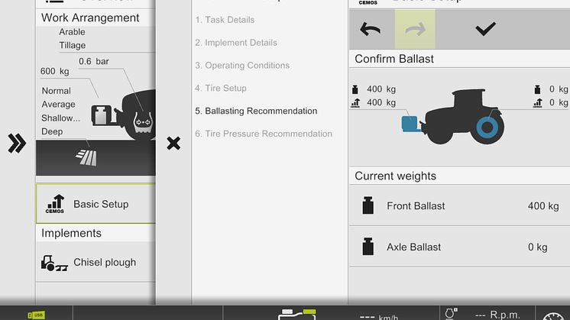Confirm ballast with the checkmark icon
Screen dimensions: 570x320
coord(485,29)
